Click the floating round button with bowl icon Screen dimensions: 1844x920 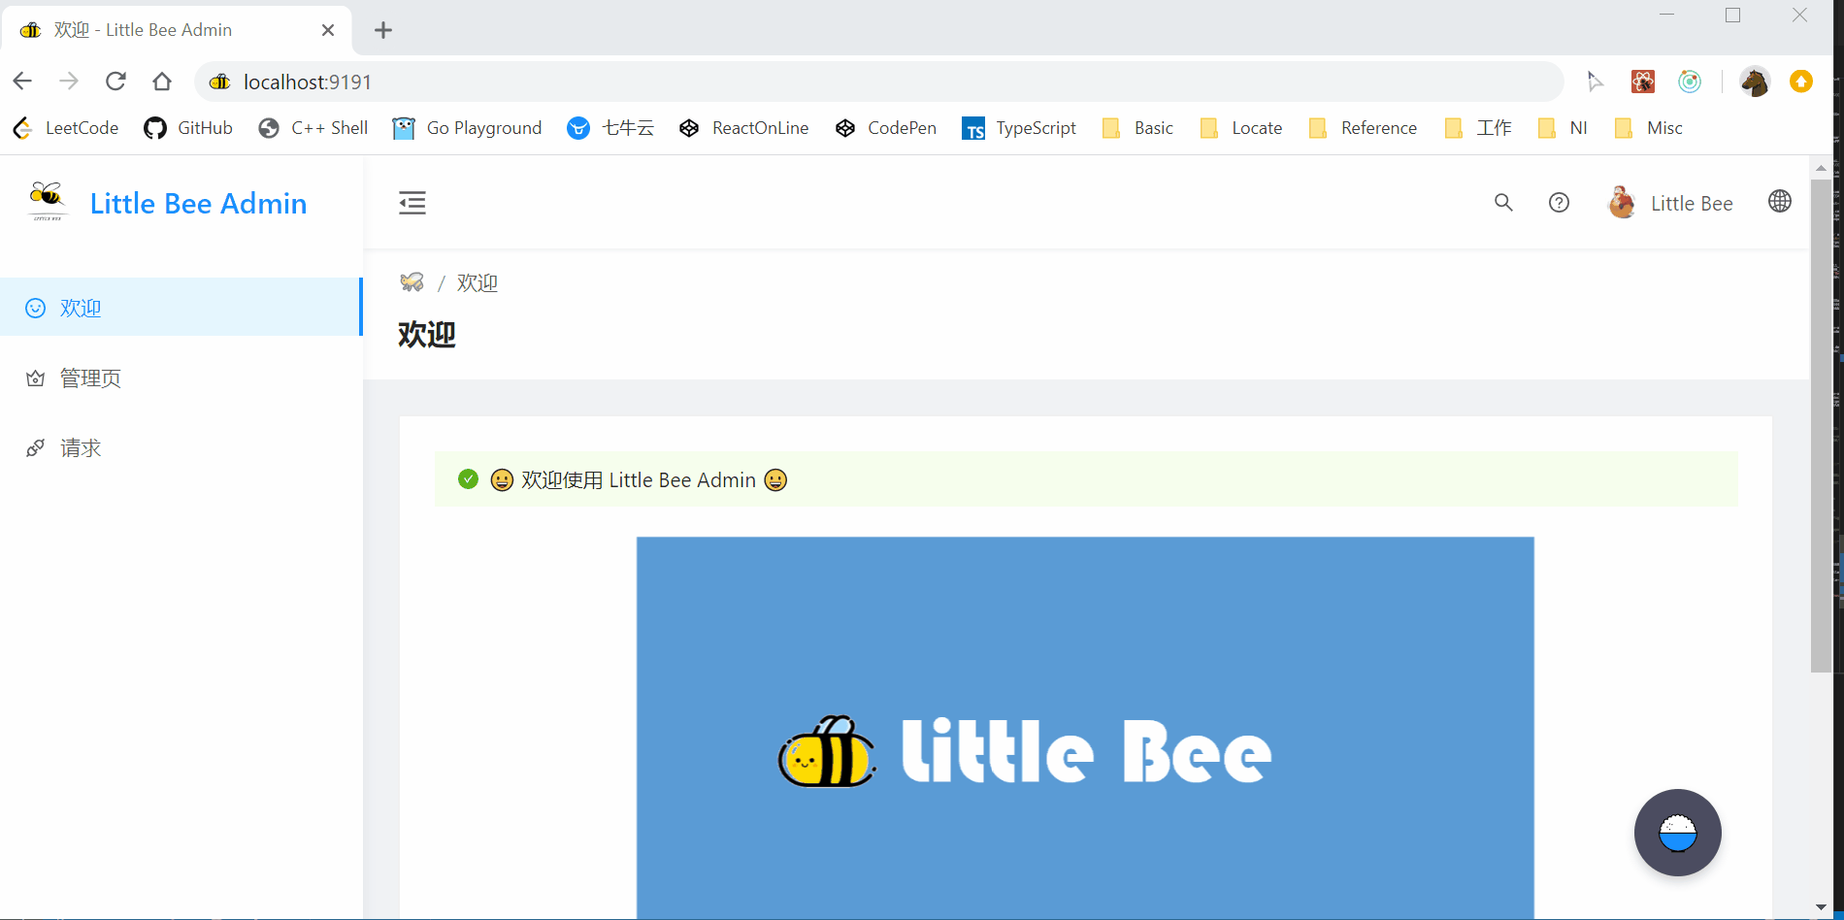click(x=1677, y=833)
